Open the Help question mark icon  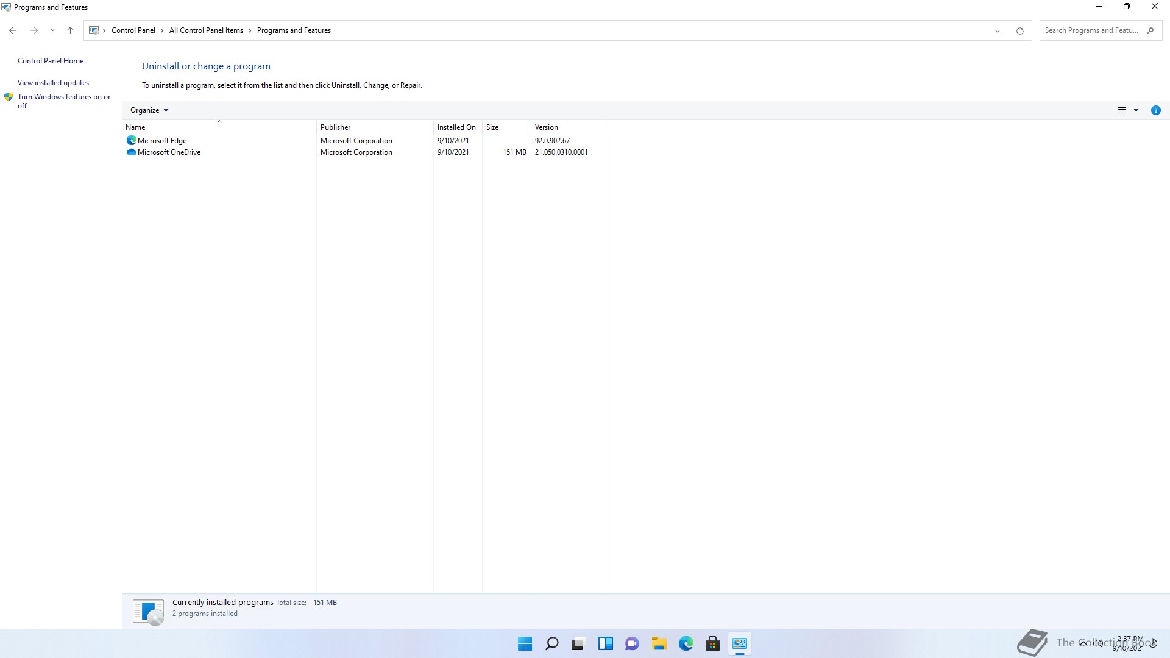[1155, 110]
